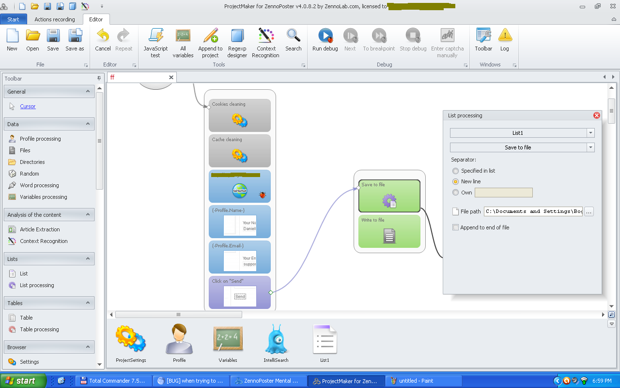
Task: Collapse the Data toolbar section
Action: tap(88, 124)
